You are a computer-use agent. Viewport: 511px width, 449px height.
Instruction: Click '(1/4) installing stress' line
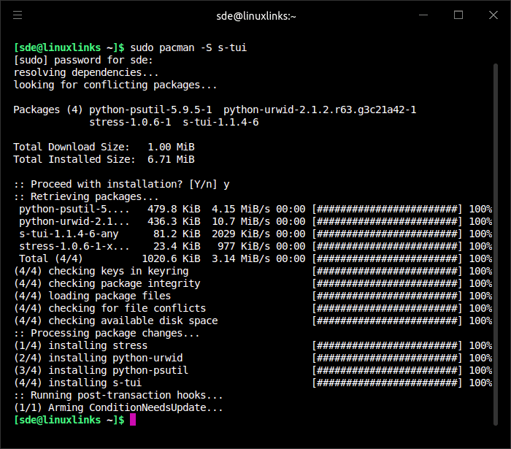coord(80,345)
